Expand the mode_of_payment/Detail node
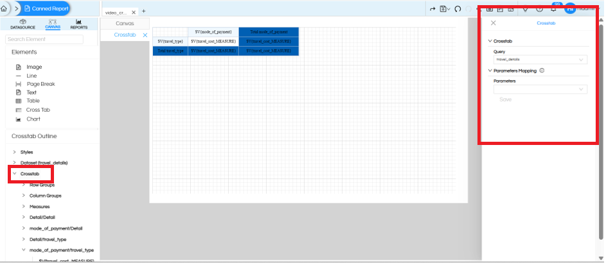The width and height of the screenshot is (606, 263). click(24, 228)
